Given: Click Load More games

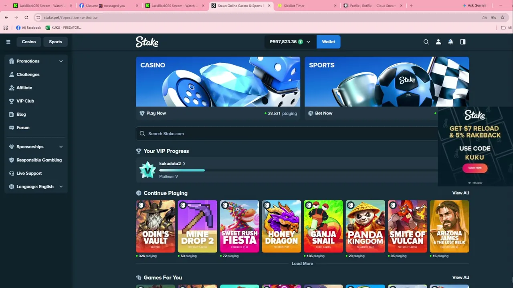Looking at the screenshot, I should (x=303, y=264).
